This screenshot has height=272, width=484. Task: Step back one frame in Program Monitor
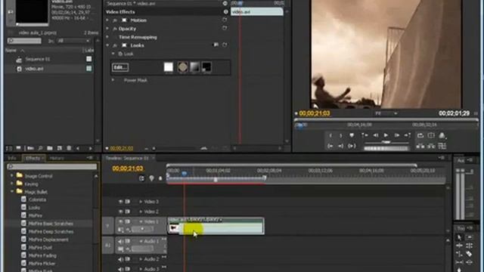point(375,135)
